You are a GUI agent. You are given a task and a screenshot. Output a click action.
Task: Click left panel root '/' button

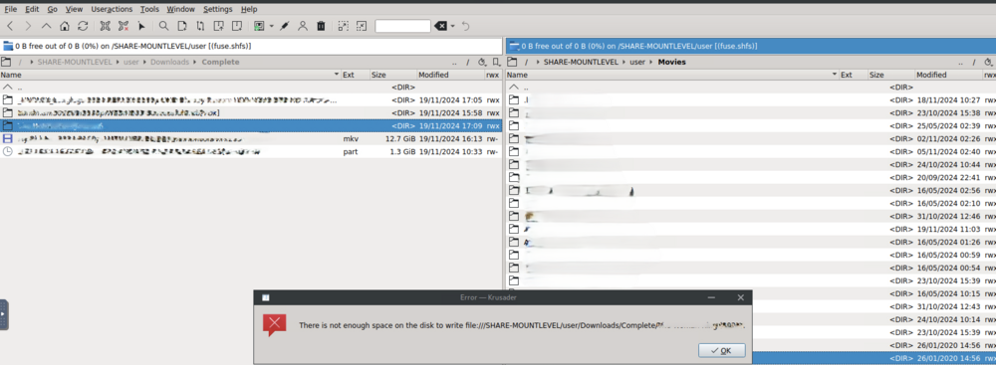(467, 63)
